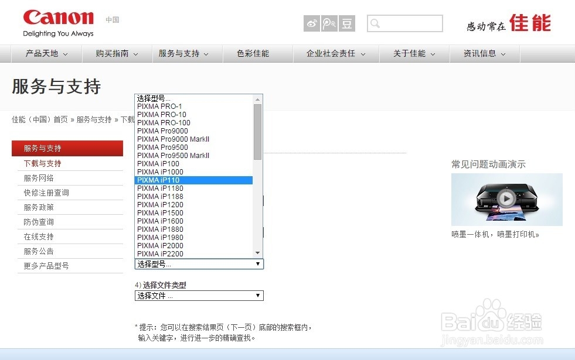Open 在线支持 in the sidebar

(39, 236)
